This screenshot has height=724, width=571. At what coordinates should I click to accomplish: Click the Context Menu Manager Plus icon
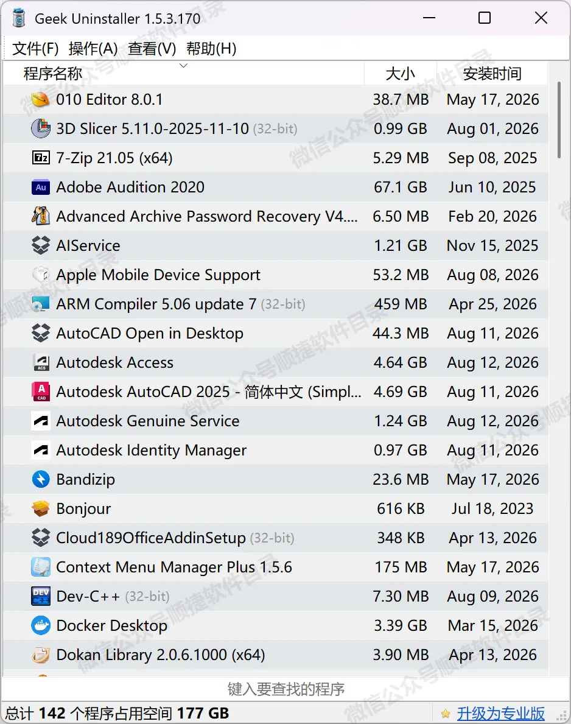[x=41, y=567]
